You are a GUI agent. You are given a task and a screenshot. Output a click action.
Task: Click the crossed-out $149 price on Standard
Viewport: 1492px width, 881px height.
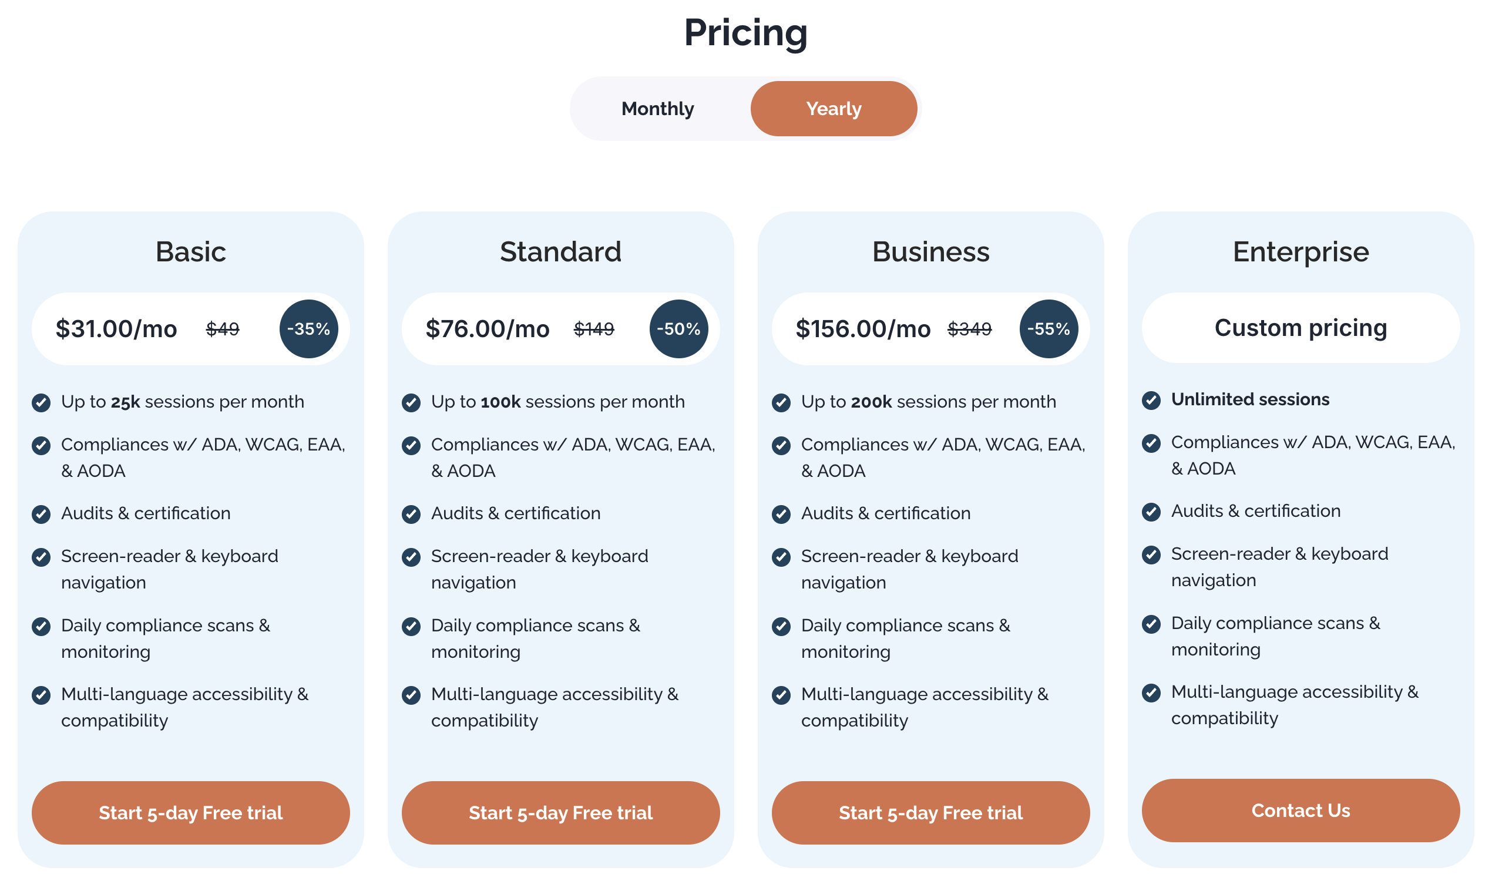594,329
